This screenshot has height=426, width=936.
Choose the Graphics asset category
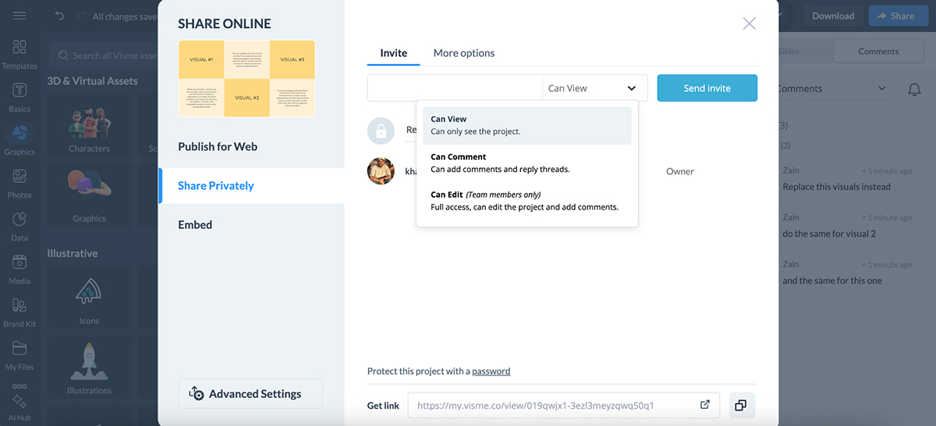89,195
